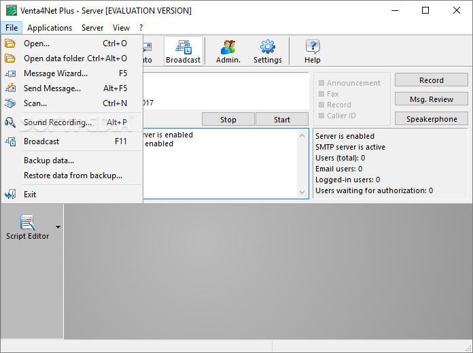
Task: Choose Scan... menu item
Action: click(x=72, y=103)
